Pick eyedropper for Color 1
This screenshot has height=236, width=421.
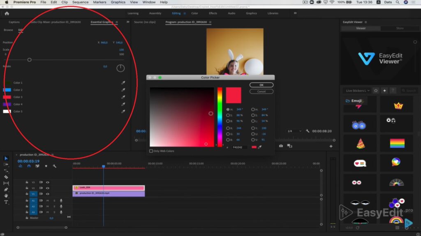[x=123, y=83]
